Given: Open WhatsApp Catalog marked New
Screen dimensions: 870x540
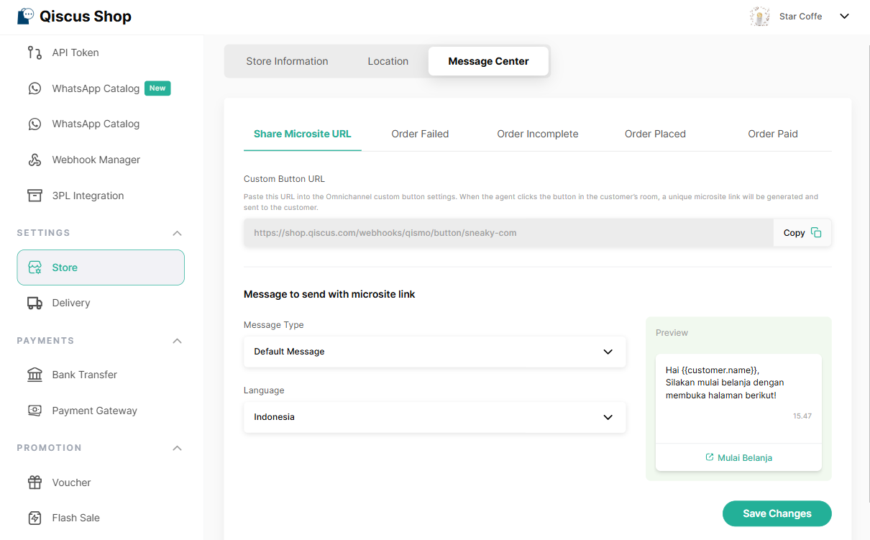Looking at the screenshot, I should click(96, 88).
